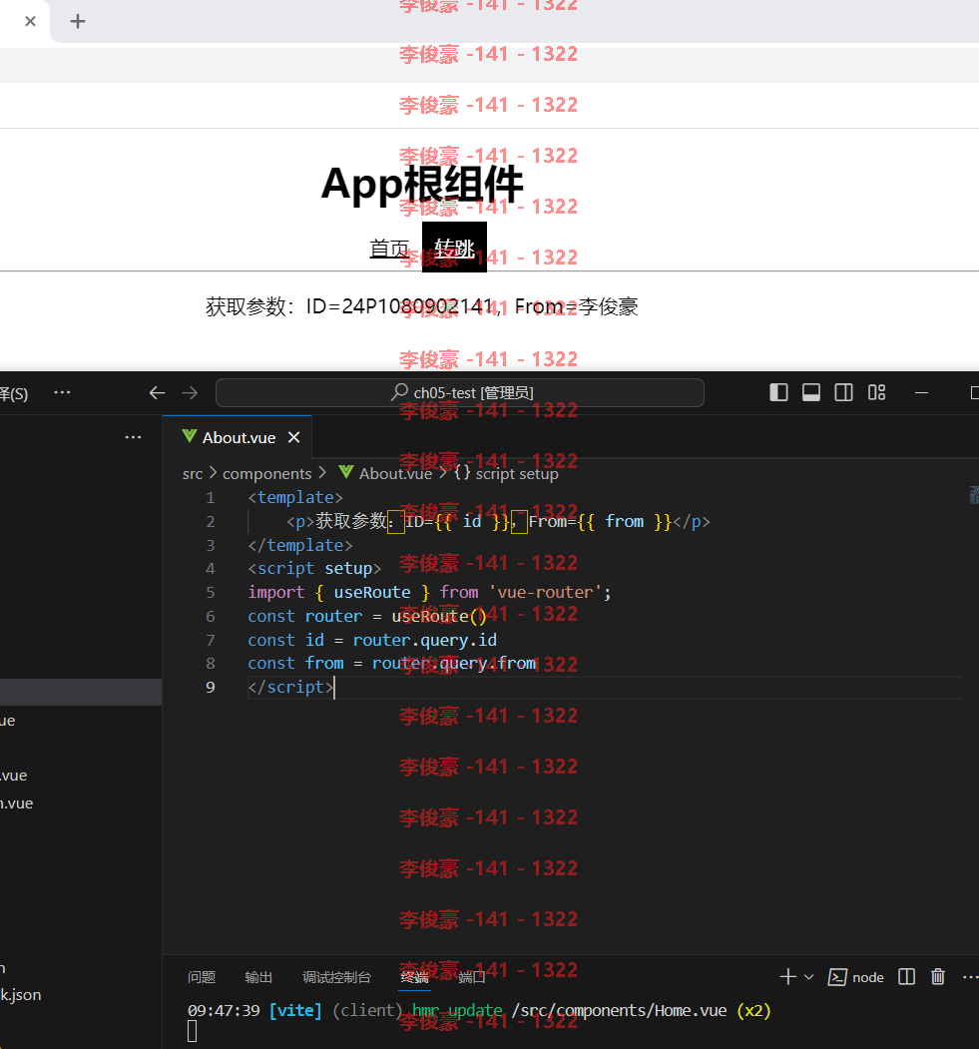Click line number 9 in the gutter
The width and height of the screenshot is (979, 1049).
tap(210, 687)
